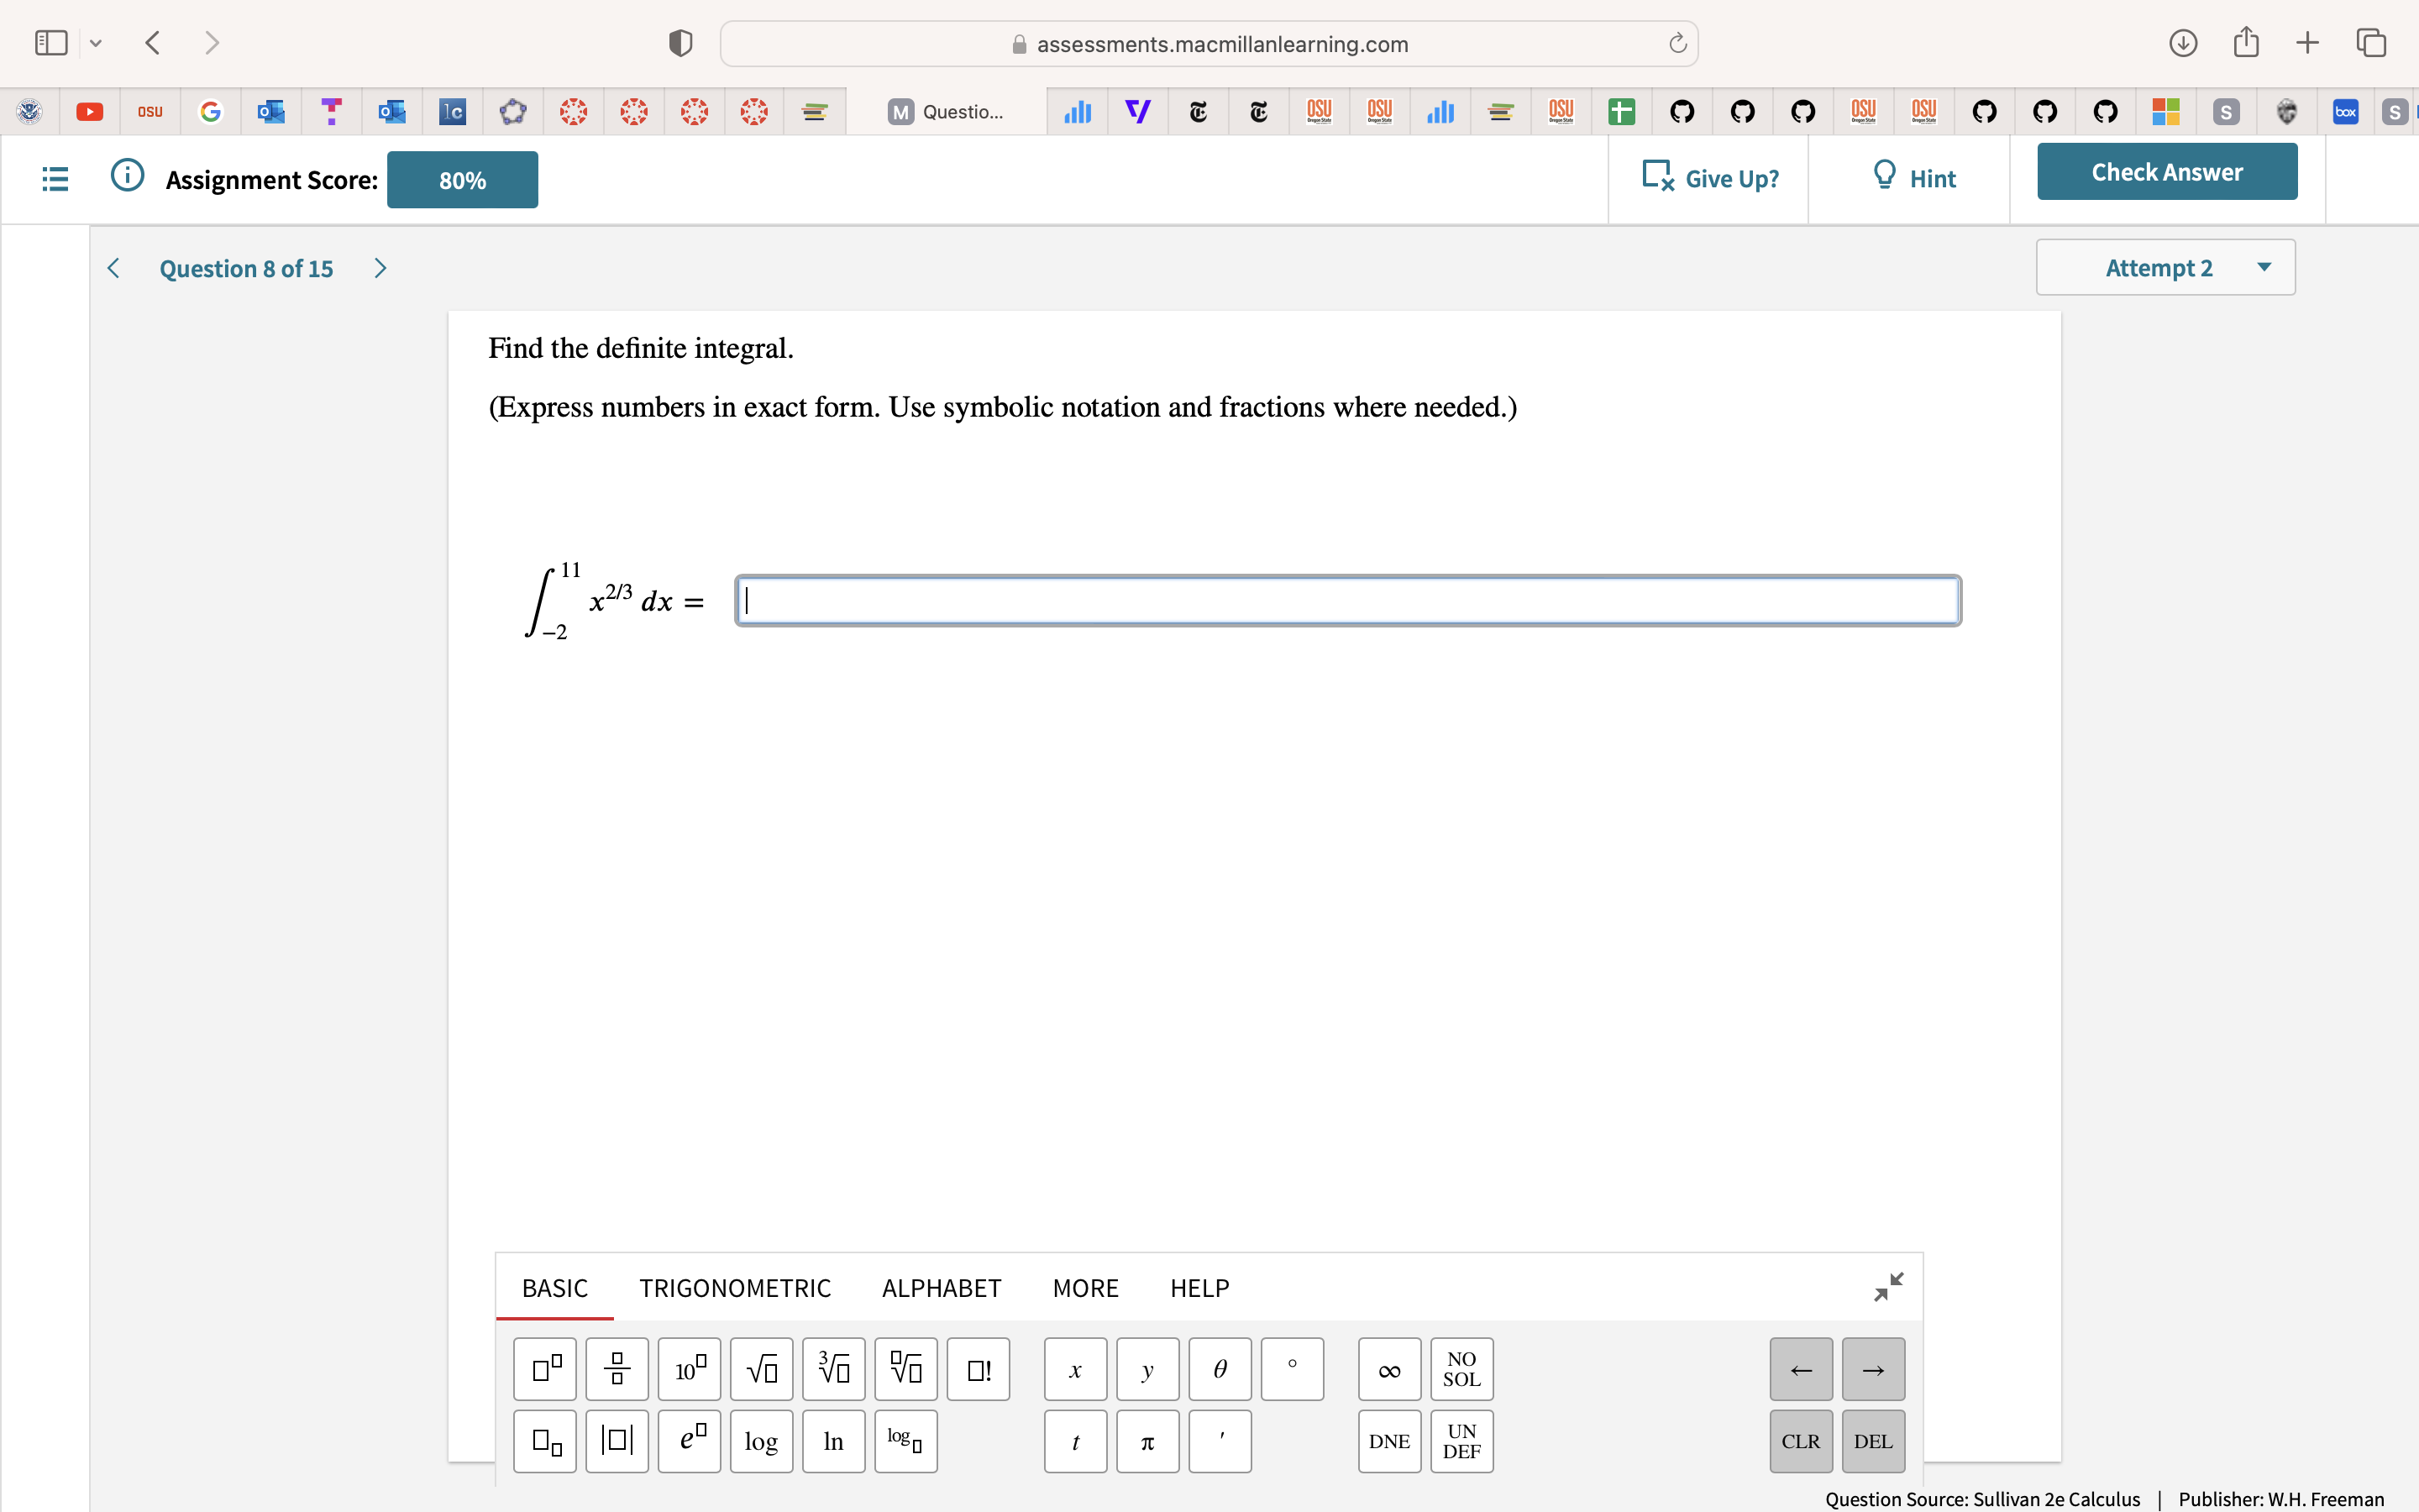Click inside the integral answer field
2419x1512 pixels.
tap(1346, 600)
